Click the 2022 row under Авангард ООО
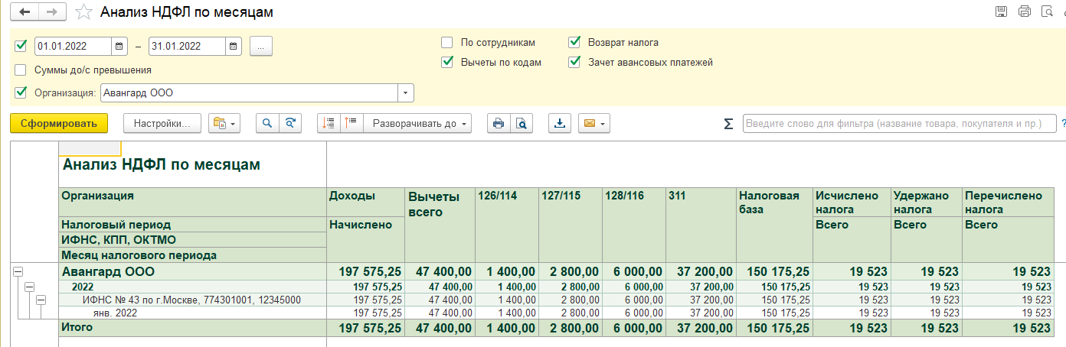This screenshot has width=1066, height=347. (x=84, y=287)
